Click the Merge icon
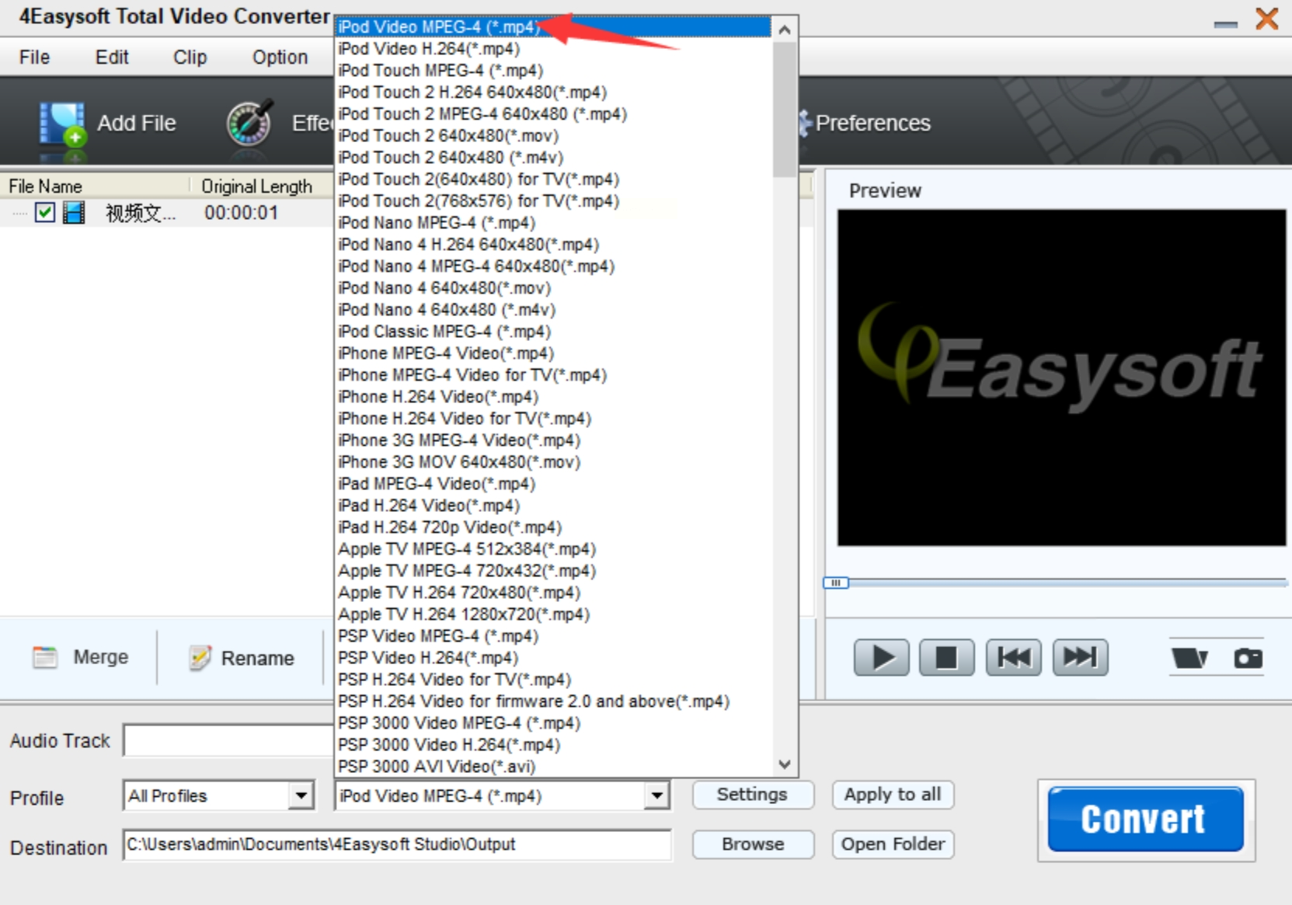 pyautogui.click(x=45, y=657)
